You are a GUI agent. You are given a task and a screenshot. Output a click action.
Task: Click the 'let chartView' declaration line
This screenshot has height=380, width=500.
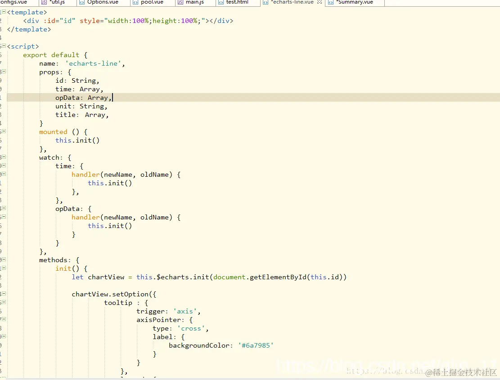[209, 277]
